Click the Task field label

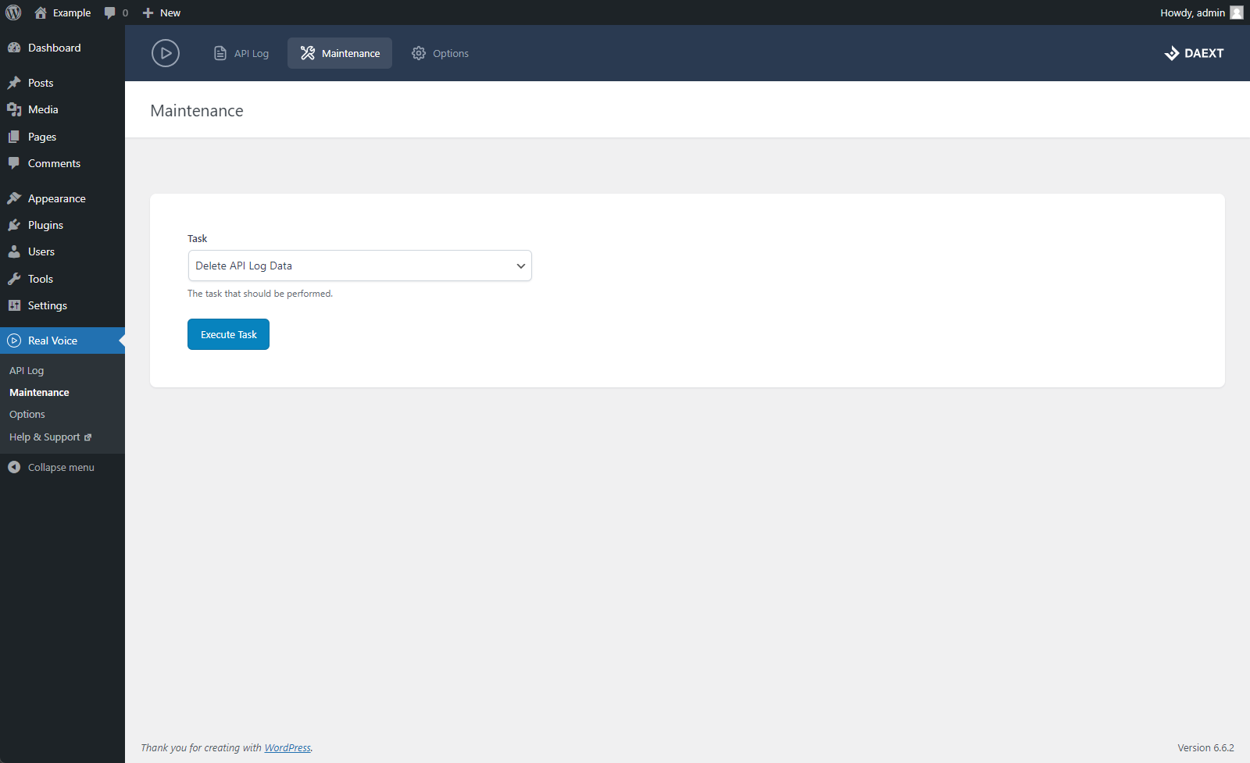pyautogui.click(x=197, y=238)
